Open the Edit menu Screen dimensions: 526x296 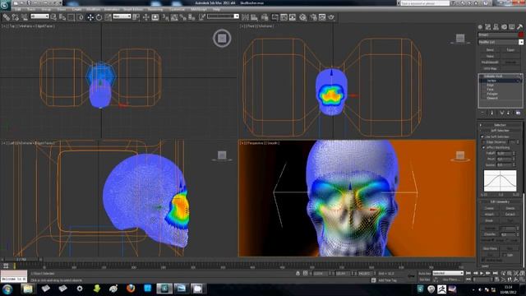click(18, 9)
